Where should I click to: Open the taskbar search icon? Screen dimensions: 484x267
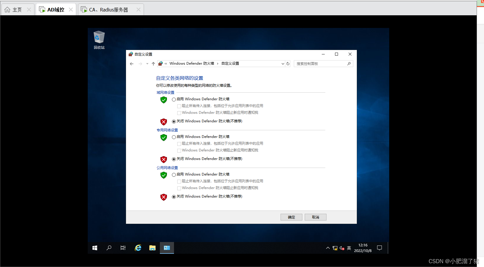pyautogui.click(x=109, y=248)
